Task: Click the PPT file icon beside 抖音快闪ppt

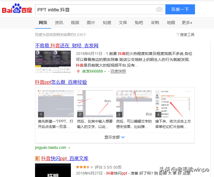Action: pyautogui.click(x=37, y=159)
